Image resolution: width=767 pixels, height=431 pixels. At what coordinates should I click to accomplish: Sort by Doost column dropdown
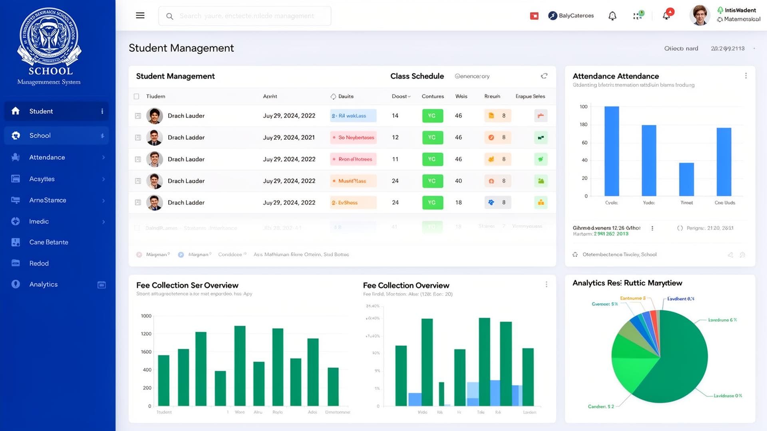click(401, 97)
